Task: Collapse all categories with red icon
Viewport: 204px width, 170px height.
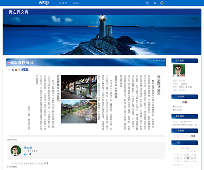Action: (186, 102)
